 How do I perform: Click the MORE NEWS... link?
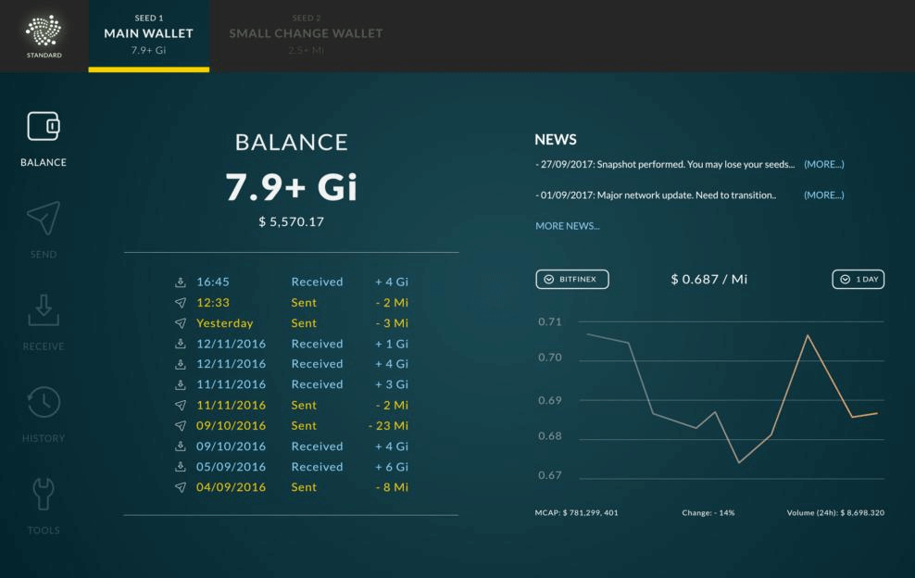[x=567, y=226]
